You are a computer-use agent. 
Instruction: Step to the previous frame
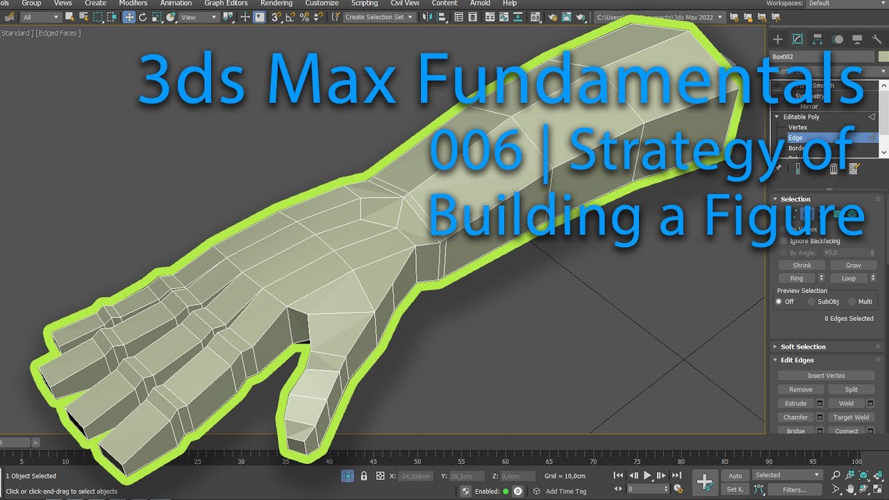(633, 476)
